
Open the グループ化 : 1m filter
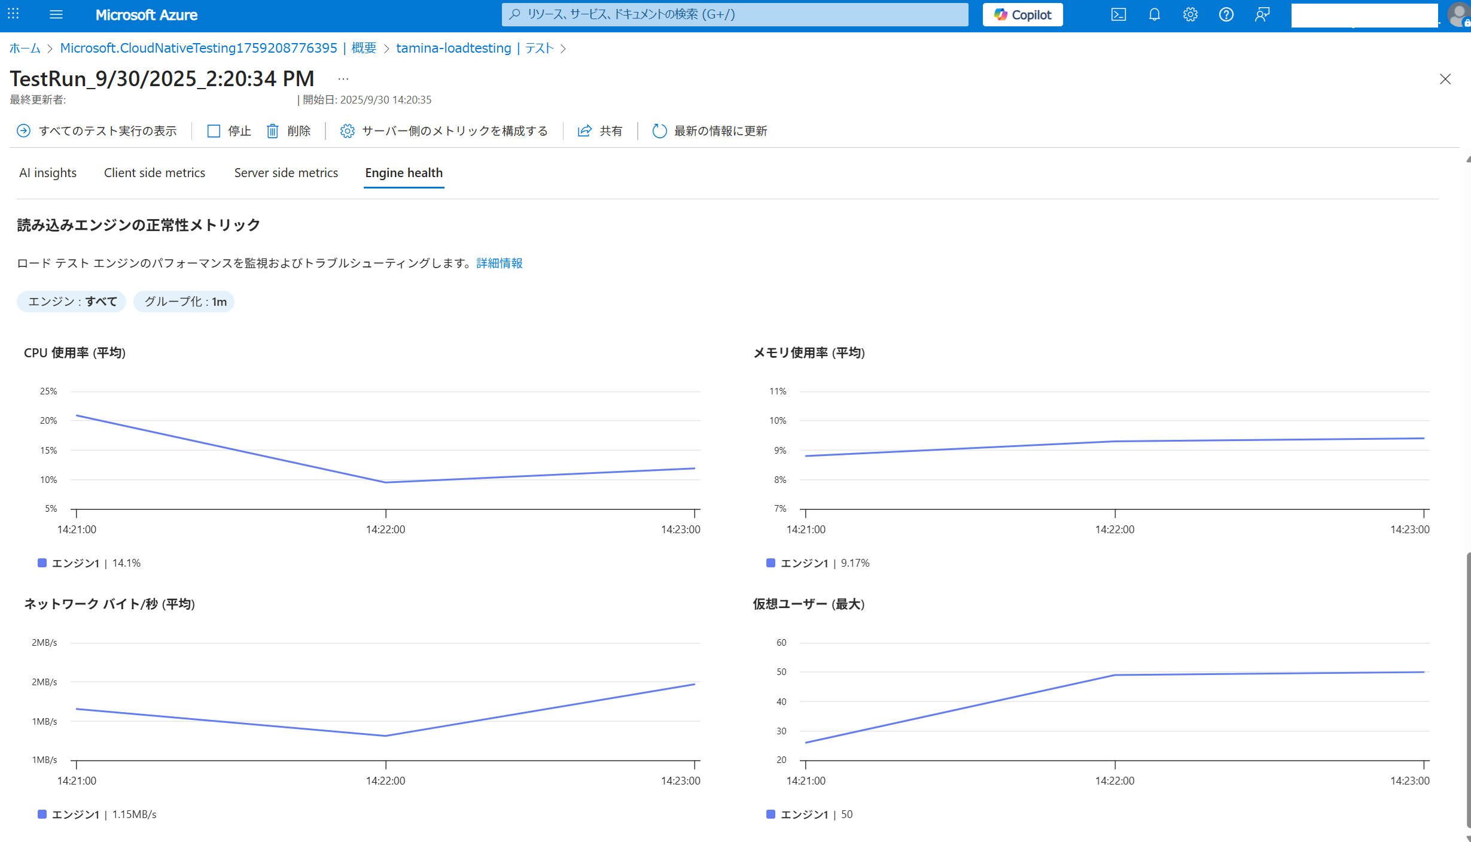tap(184, 302)
